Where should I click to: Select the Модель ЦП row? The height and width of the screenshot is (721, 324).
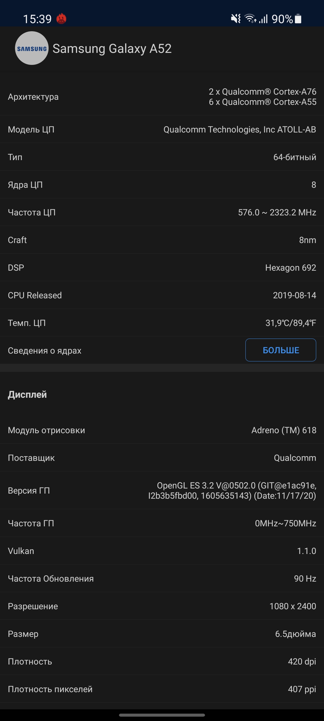tap(162, 129)
